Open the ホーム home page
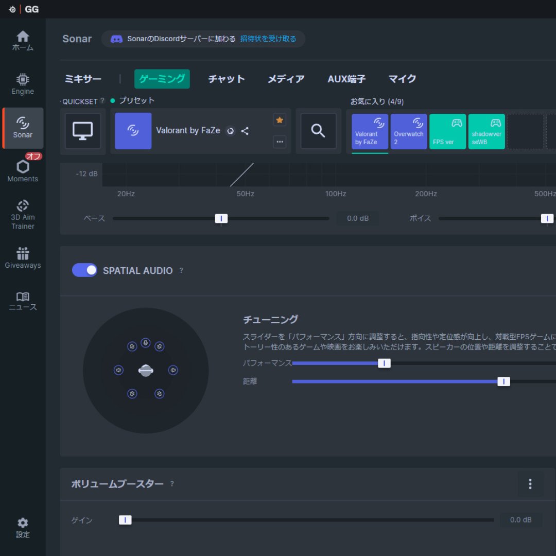Screen dimensions: 556x556 tap(23, 41)
